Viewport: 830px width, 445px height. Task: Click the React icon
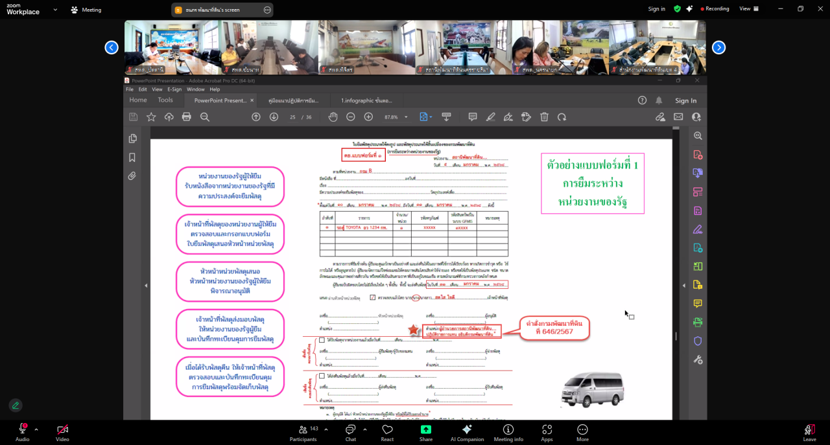pos(387,430)
